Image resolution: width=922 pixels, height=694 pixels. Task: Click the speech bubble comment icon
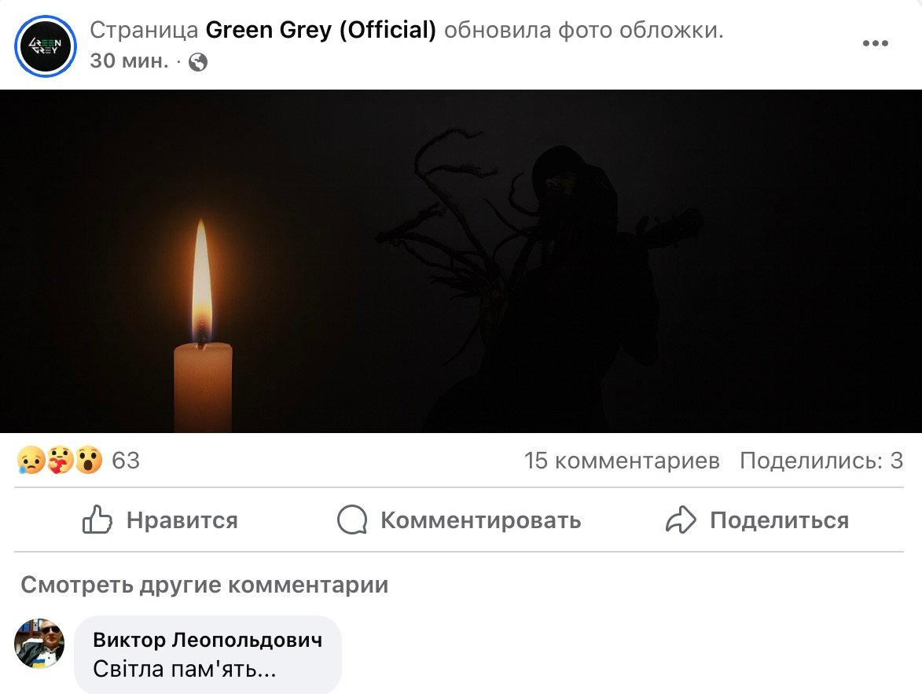click(352, 520)
